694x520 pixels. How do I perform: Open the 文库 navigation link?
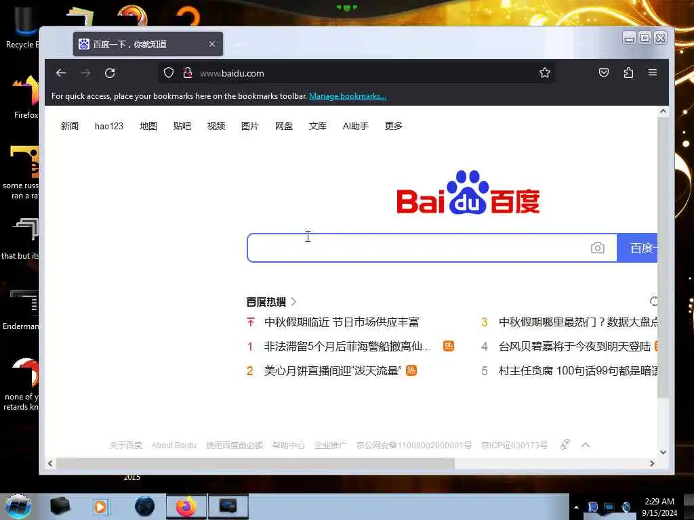317,126
